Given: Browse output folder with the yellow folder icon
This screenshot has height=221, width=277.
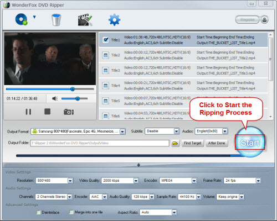Looking at the screenshot, I should (175, 143).
